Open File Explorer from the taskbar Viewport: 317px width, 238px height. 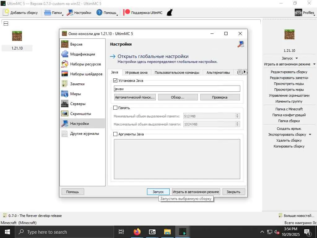pyautogui.click(x=167, y=232)
